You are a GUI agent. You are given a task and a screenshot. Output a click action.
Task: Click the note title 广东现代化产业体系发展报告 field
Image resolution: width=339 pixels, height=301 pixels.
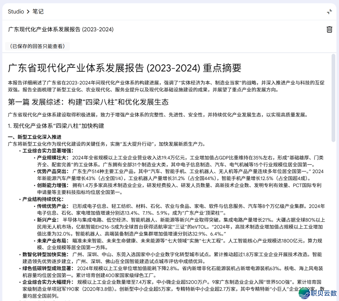point(61,30)
